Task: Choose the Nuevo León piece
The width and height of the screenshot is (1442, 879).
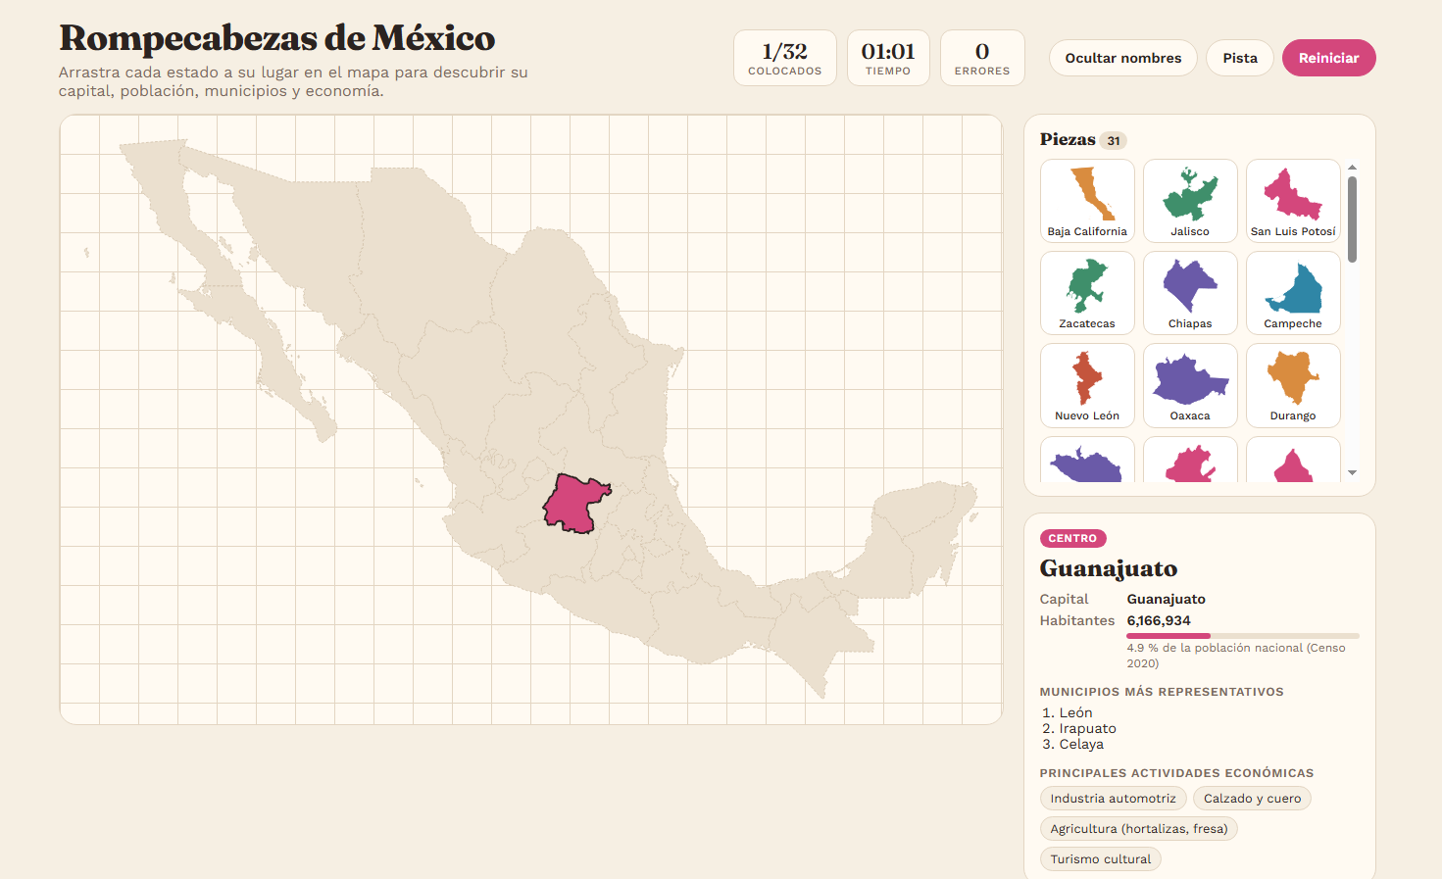Action: [x=1087, y=385]
